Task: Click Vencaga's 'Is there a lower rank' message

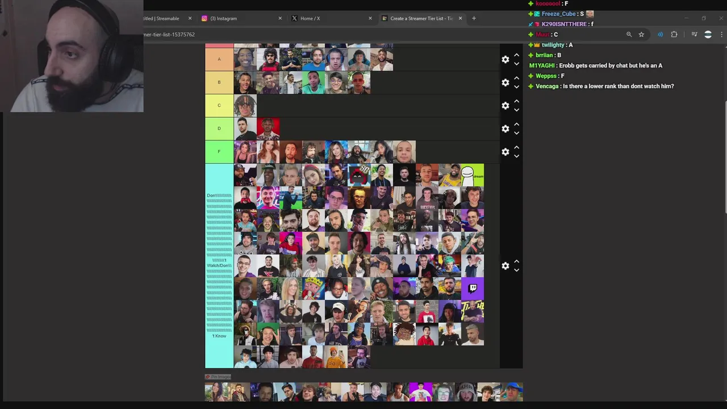Action: tap(618, 86)
